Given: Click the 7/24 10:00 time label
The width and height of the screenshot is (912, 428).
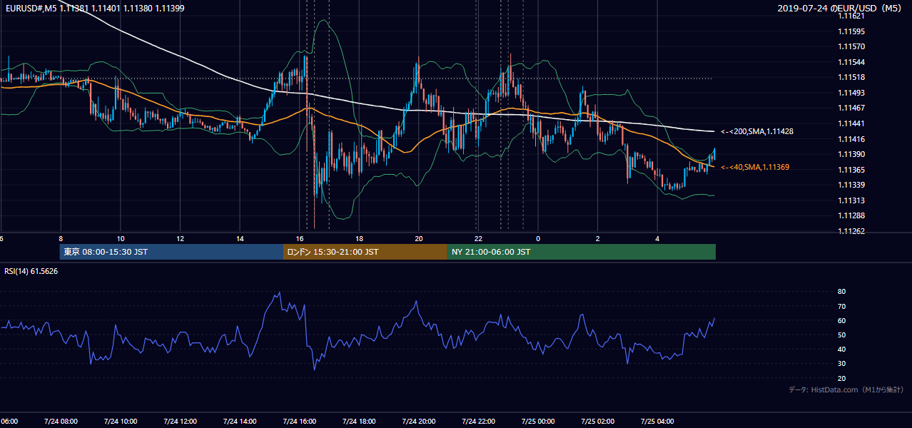Looking at the screenshot, I should click(120, 421).
